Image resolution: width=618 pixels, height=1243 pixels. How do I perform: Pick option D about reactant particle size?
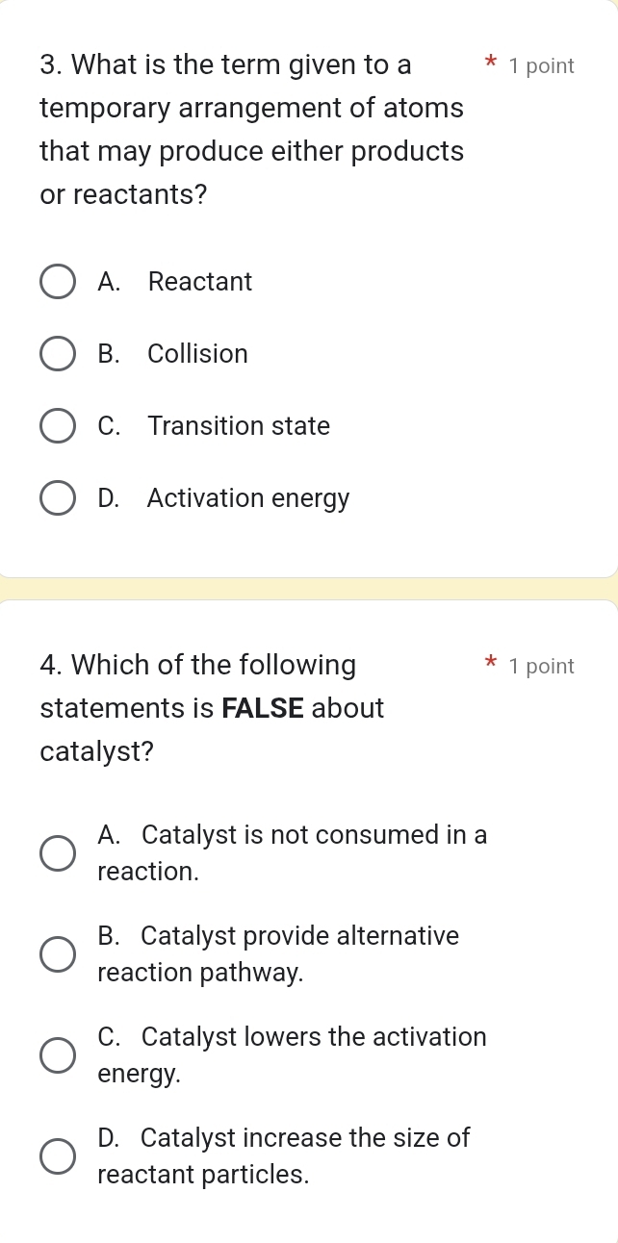(x=58, y=1155)
